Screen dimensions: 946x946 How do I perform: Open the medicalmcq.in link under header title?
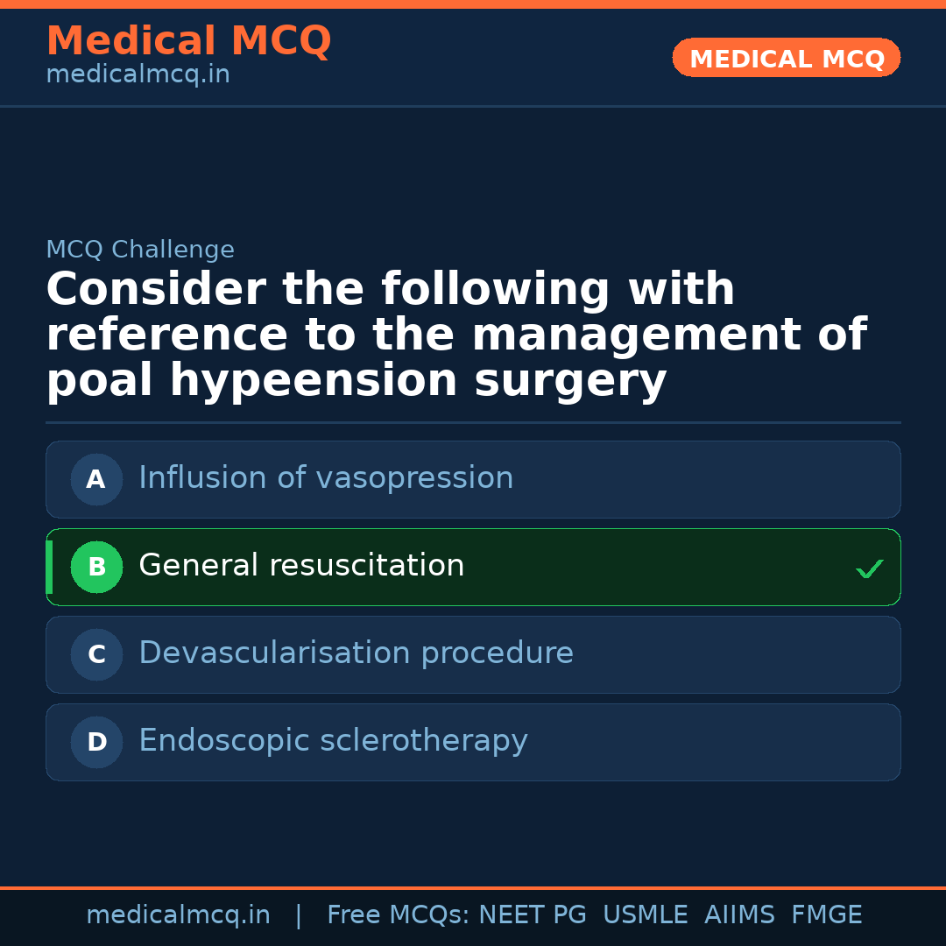point(138,75)
